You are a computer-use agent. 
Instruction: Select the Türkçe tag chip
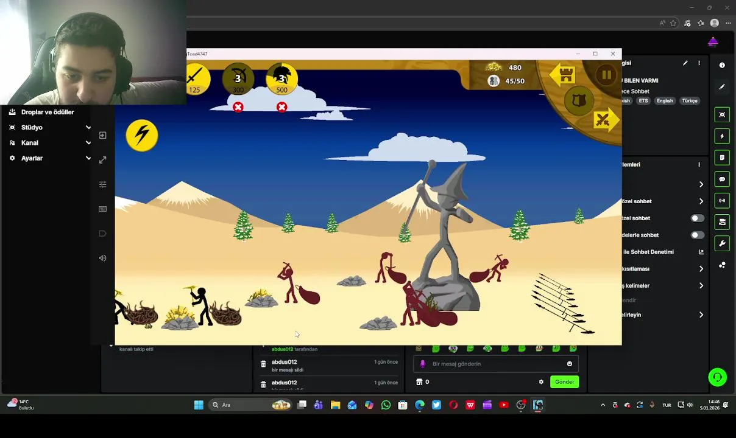pyautogui.click(x=690, y=101)
